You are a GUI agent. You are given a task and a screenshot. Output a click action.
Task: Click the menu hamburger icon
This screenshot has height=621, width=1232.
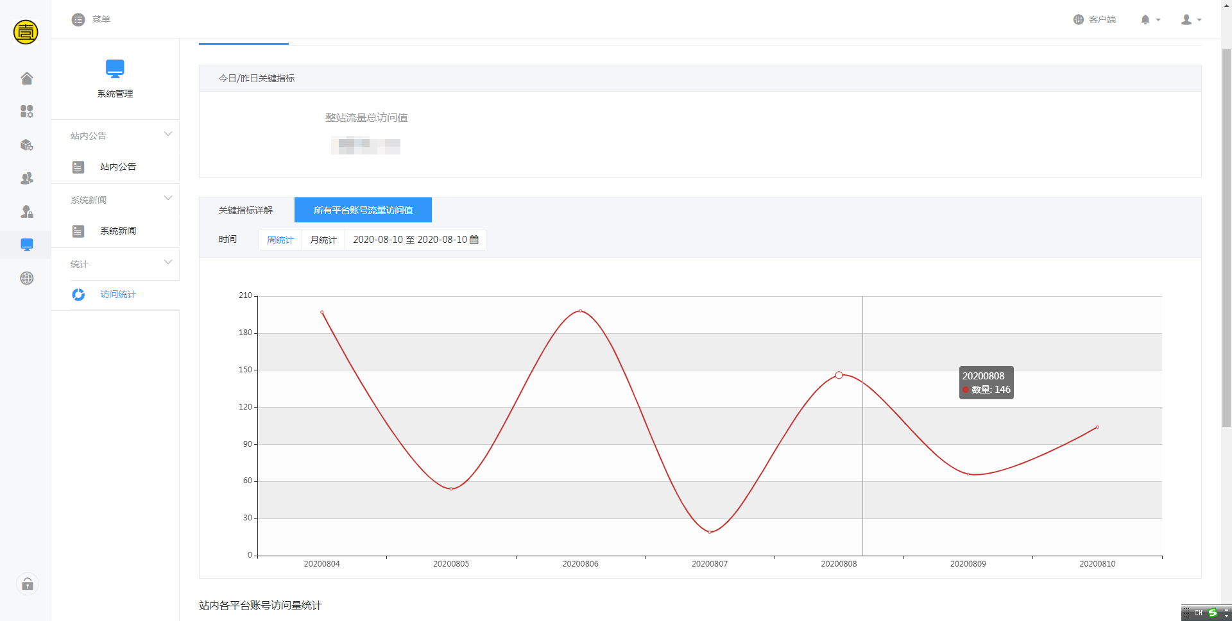(78, 20)
